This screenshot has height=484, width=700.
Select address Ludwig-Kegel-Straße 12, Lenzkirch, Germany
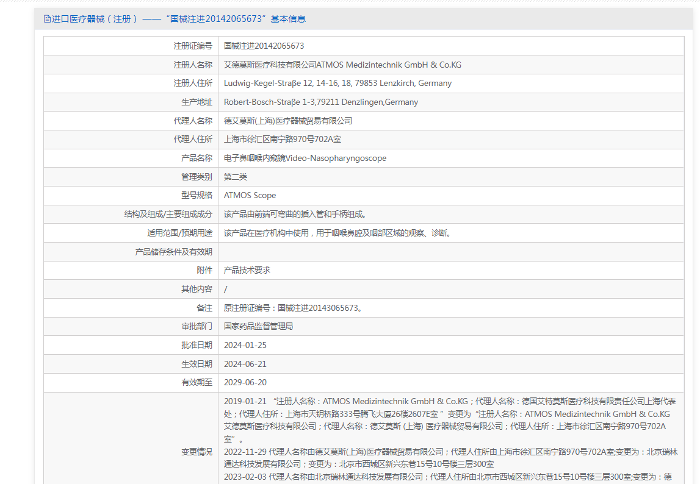[337, 84]
